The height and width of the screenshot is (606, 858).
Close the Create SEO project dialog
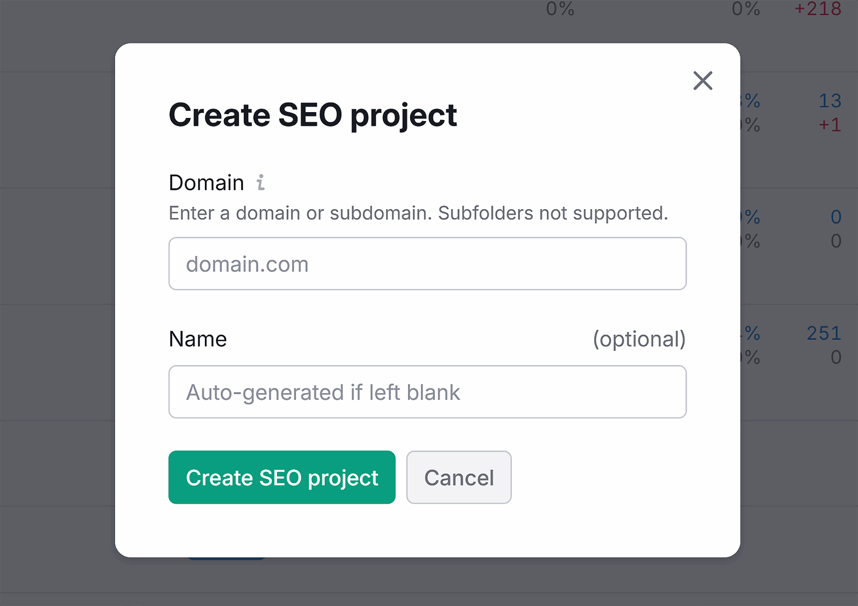pyautogui.click(x=703, y=81)
